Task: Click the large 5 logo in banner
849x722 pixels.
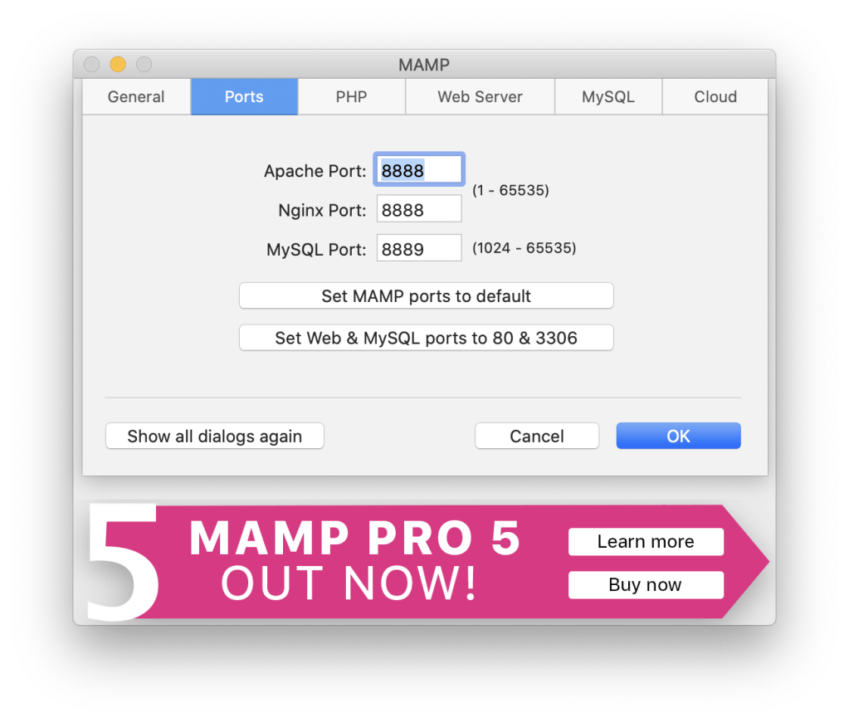Action: (x=123, y=562)
